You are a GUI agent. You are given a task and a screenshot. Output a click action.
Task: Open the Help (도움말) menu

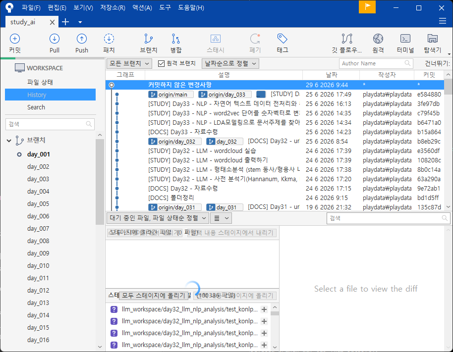(x=191, y=8)
